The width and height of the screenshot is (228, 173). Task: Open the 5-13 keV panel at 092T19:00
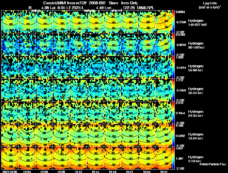point(10,158)
